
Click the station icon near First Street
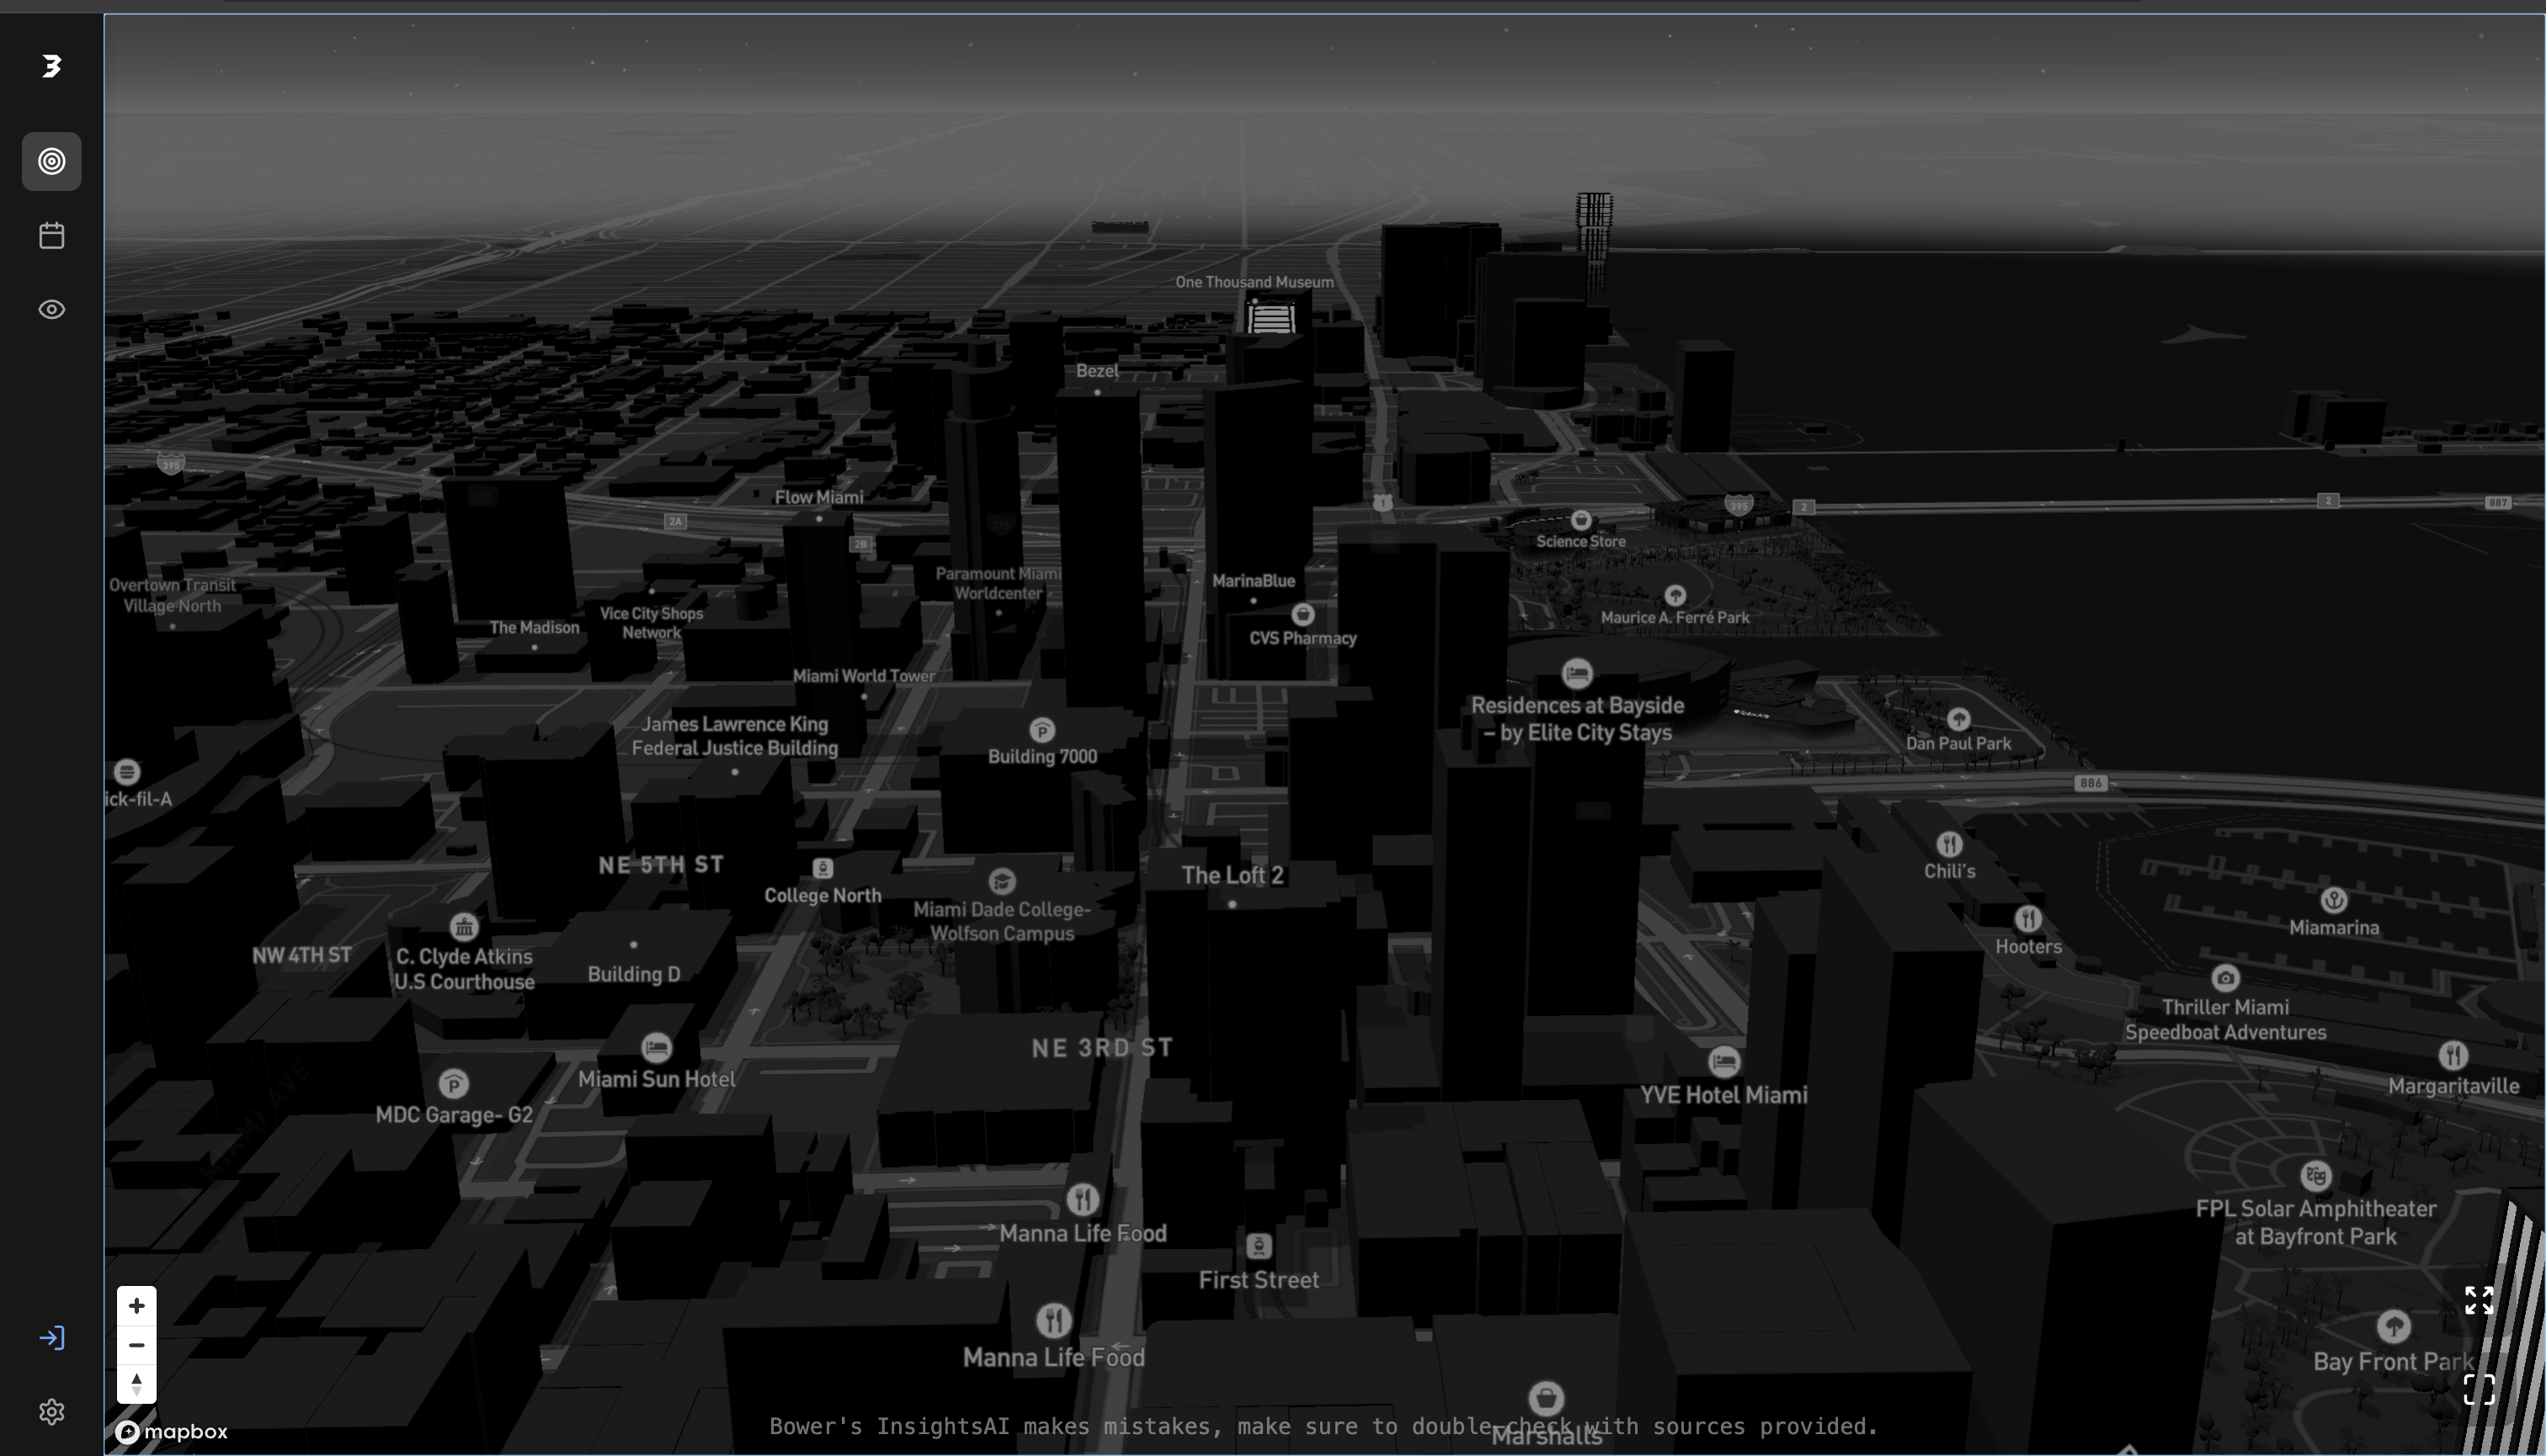[1258, 1246]
